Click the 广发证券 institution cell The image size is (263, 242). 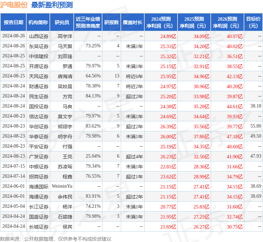39,157
